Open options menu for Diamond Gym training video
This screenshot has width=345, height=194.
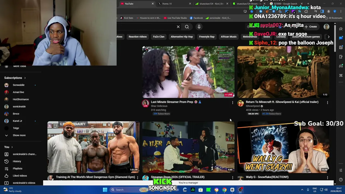click(x=137, y=178)
